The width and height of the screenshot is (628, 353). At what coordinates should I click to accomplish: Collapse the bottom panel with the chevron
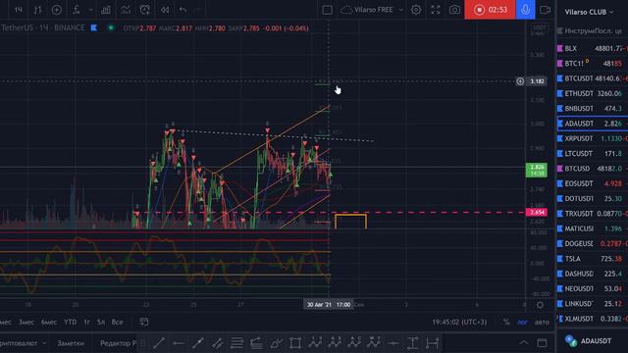tap(524, 342)
